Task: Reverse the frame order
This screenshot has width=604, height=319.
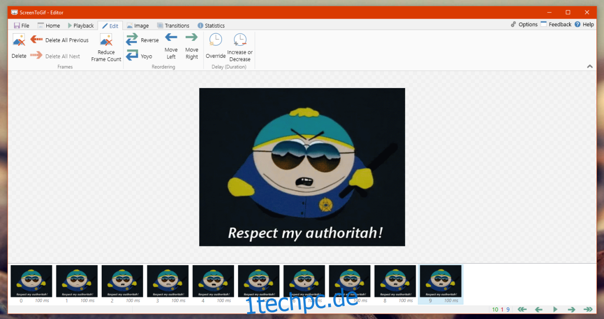Action: pyautogui.click(x=142, y=40)
